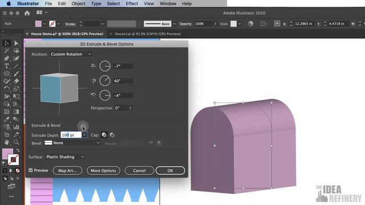Image resolution: width=365 pixels, height=205 pixels.
Task: Switch to Draw Behind mode
Action: point(11,178)
